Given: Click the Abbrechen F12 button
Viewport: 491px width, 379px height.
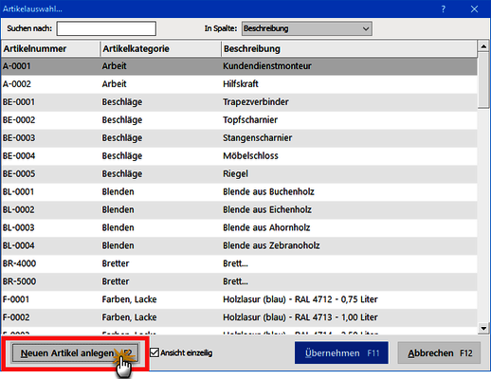Looking at the screenshot, I should pos(439,352).
